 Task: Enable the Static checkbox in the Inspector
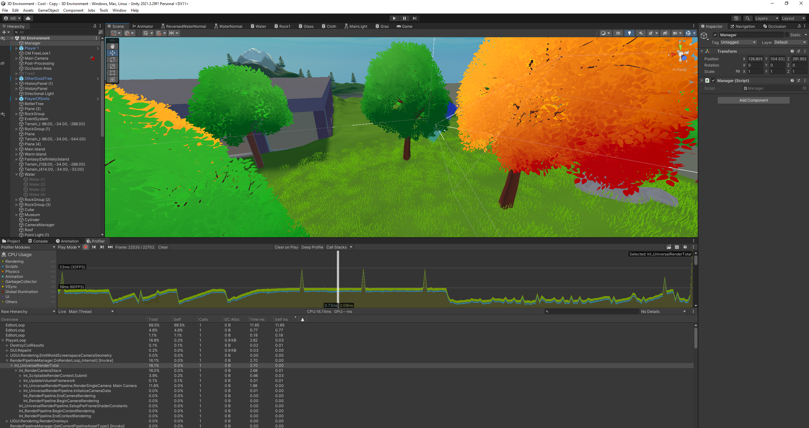point(787,35)
